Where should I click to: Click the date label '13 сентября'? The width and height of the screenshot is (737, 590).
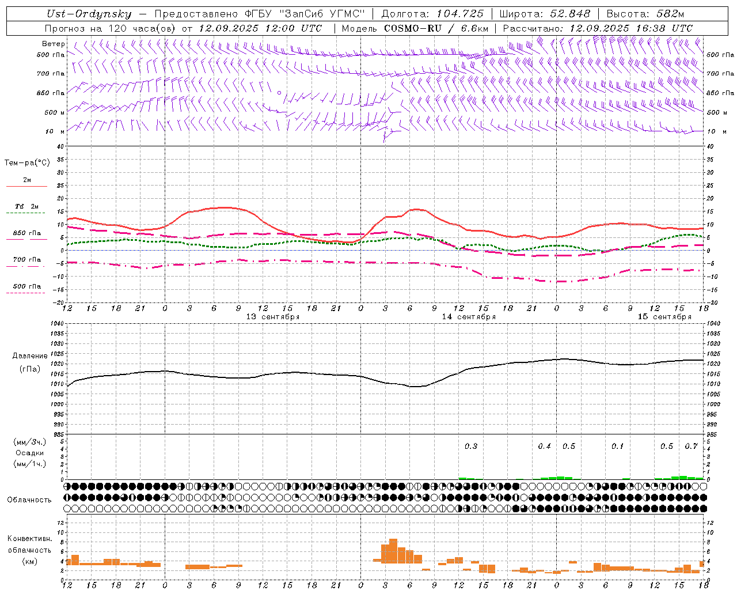(273, 317)
